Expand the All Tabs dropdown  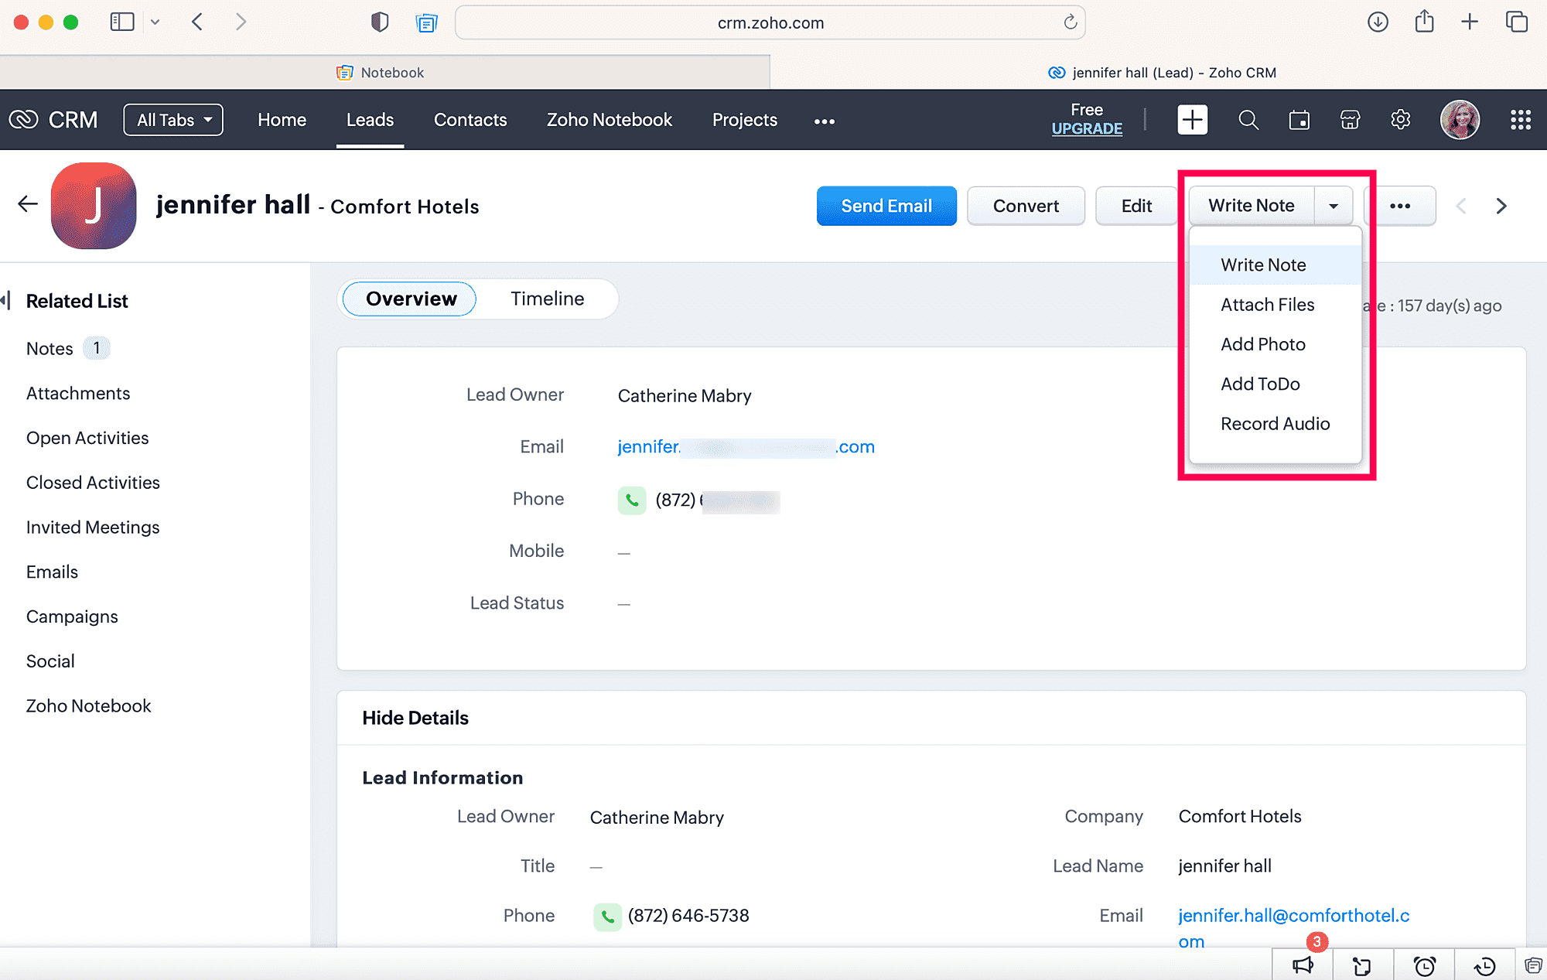(173, 120)
